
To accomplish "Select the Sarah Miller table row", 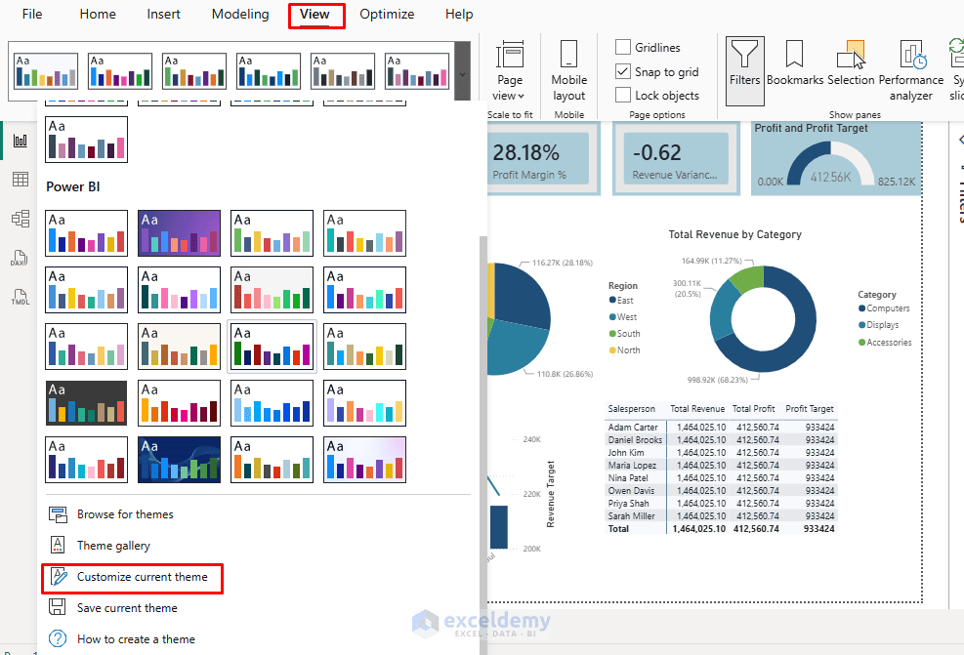I will point(721,516).
